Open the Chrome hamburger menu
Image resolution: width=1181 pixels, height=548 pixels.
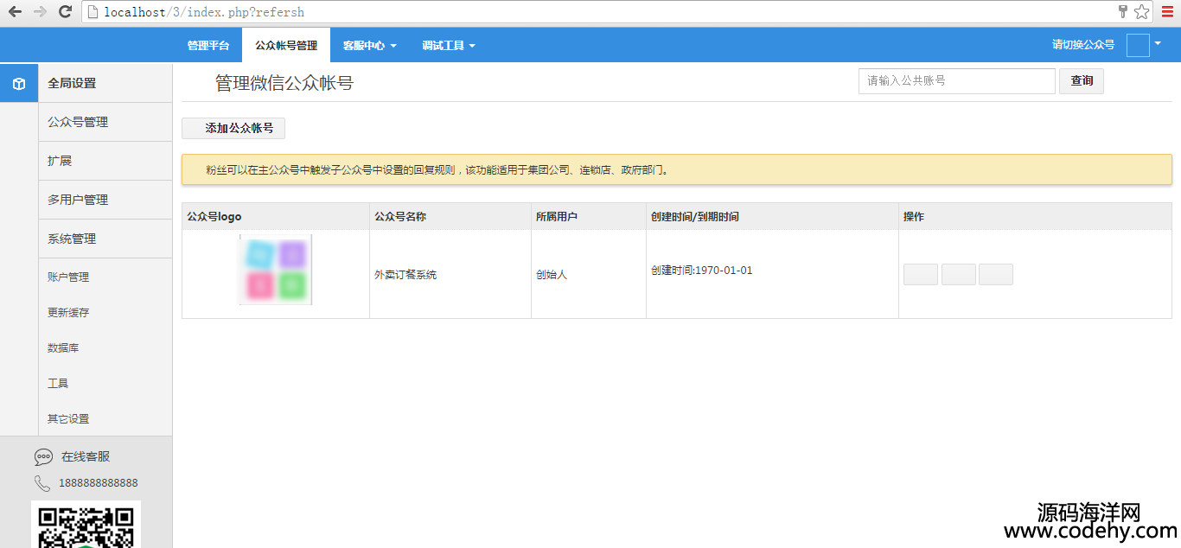[x=1168, y=12]
